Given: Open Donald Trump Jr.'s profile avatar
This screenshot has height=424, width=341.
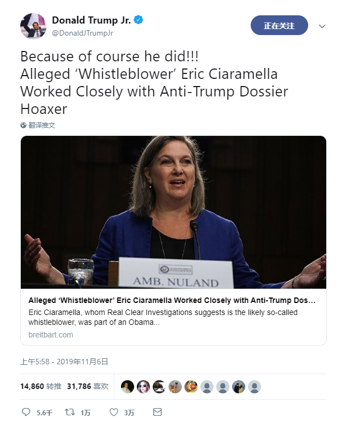Looking at the screenshot, I should 33,26.
